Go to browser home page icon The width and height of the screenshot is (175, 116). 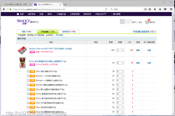pyautogui.click(x=160, y=9)
